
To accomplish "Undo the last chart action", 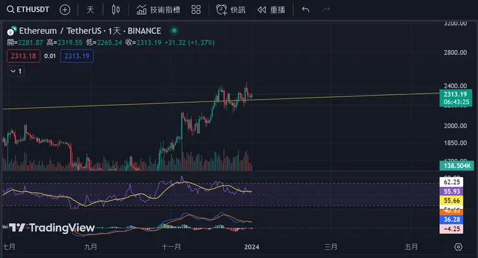I will [x=306, y=10].
